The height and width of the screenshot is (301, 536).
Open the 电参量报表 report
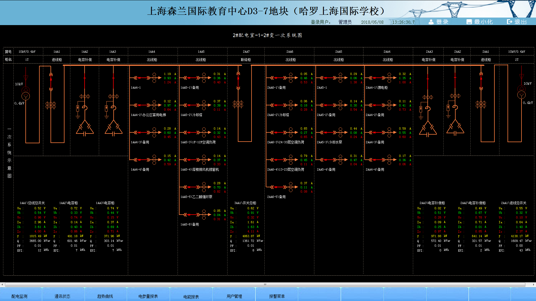[148, 296]
